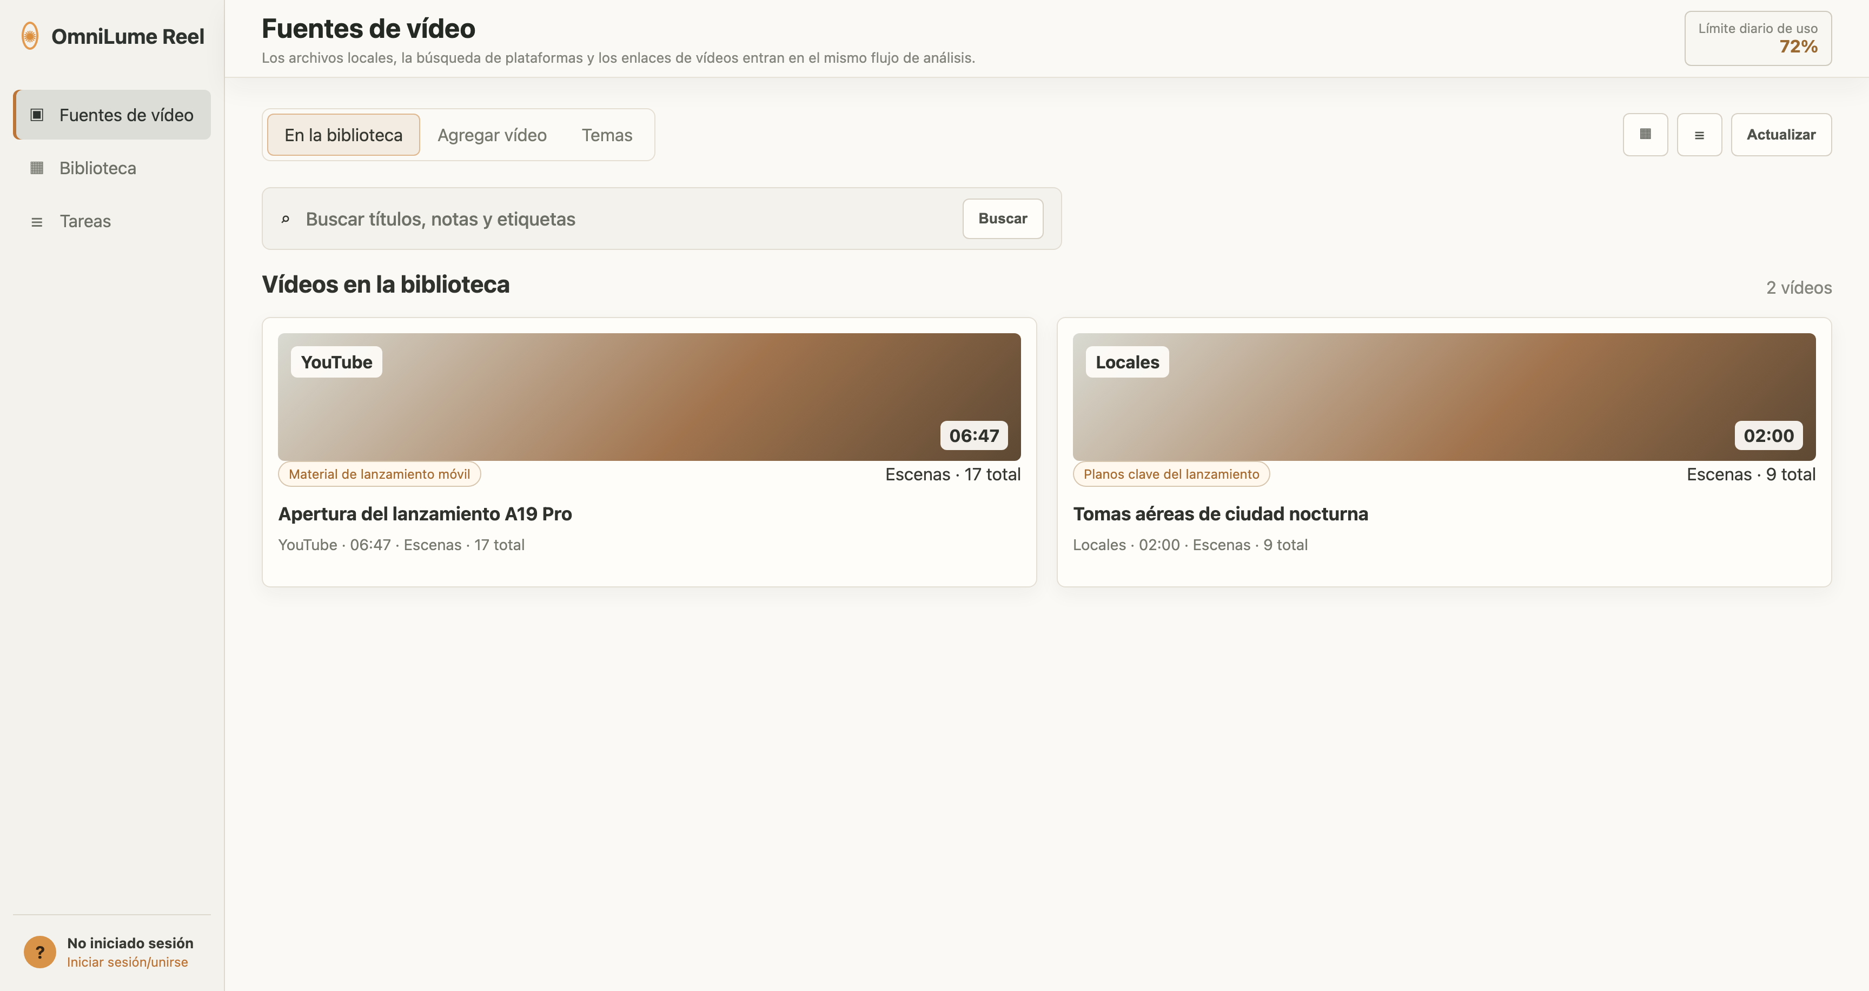Click Escenas · 17 total above the A19 Pro title
This screenshot has width=1869, height=991.
(953, 474)
